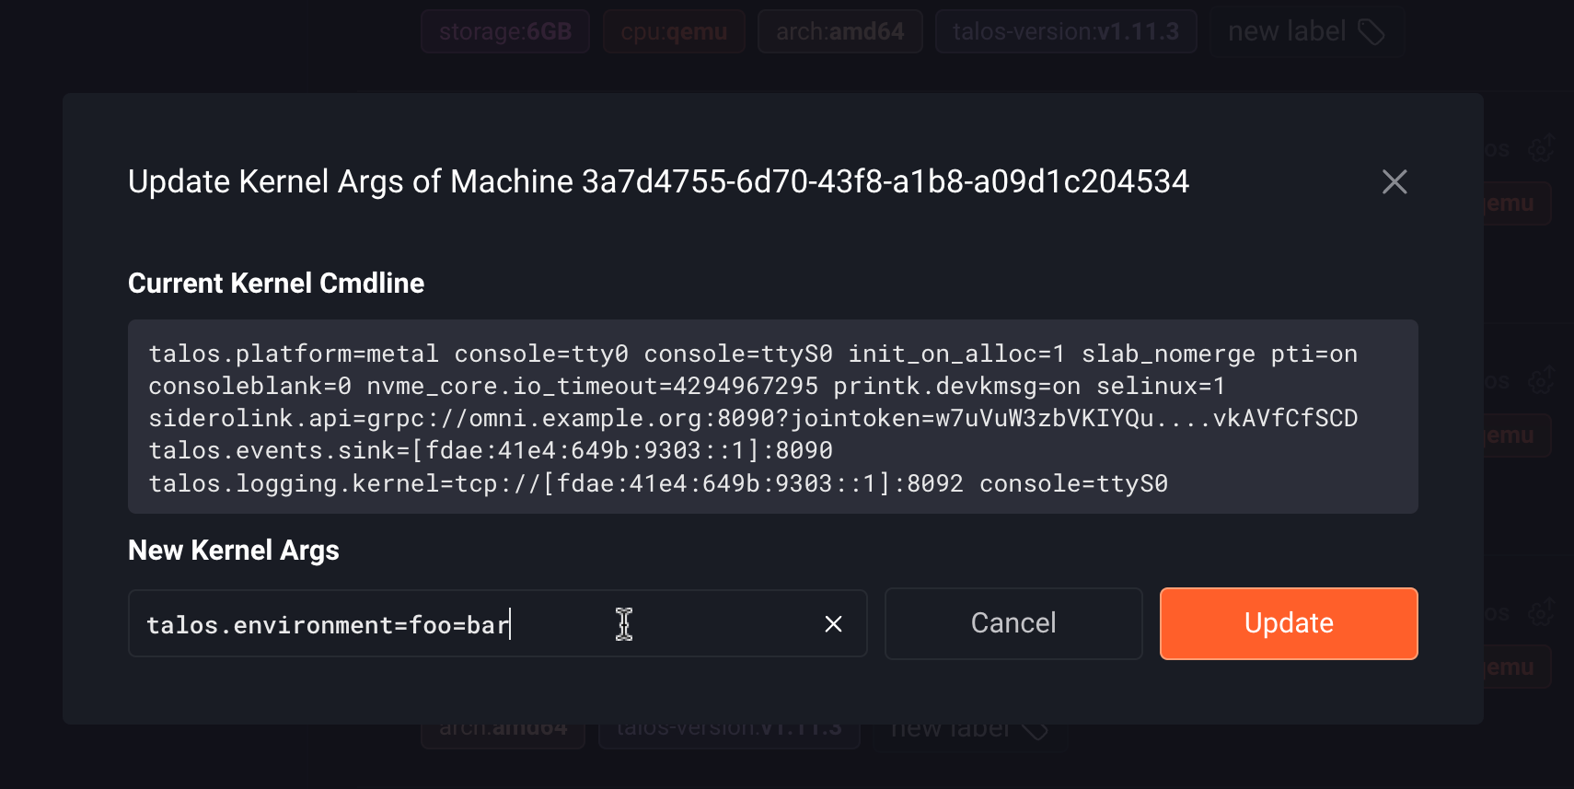Click the cpu:qemu label at top

pos(674,31)
